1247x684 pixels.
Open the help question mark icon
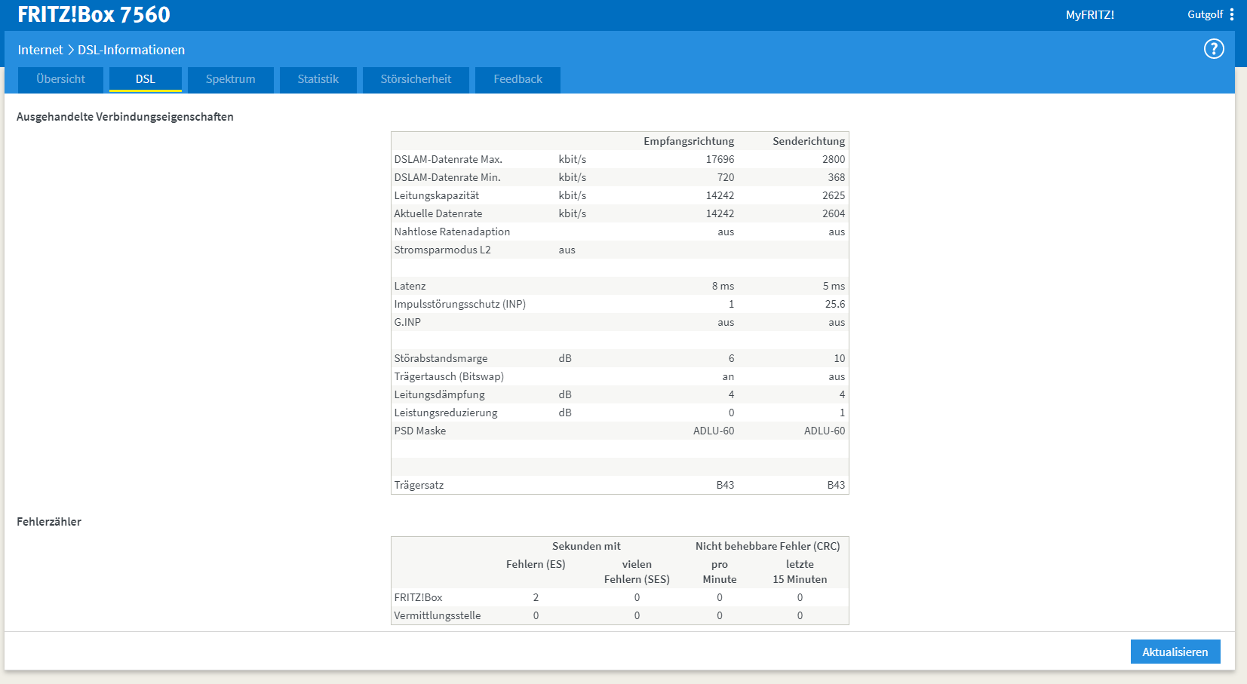point(1213,49)
